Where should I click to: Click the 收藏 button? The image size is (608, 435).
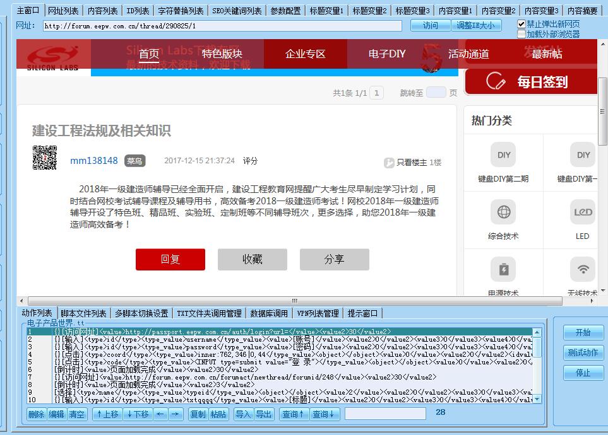click(253, 259)
